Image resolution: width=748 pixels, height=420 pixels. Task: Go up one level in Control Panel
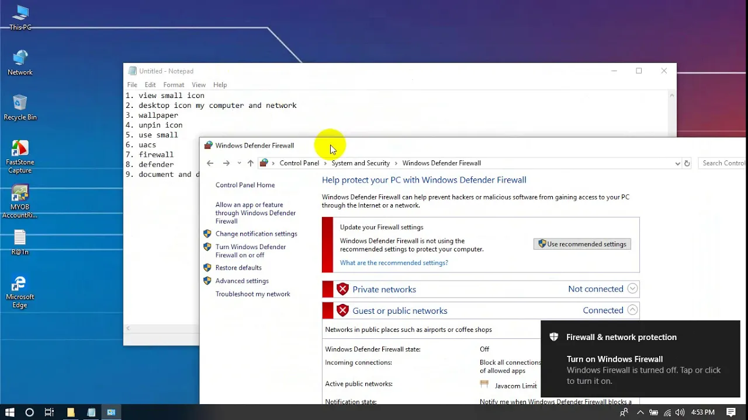pos(250,163)
